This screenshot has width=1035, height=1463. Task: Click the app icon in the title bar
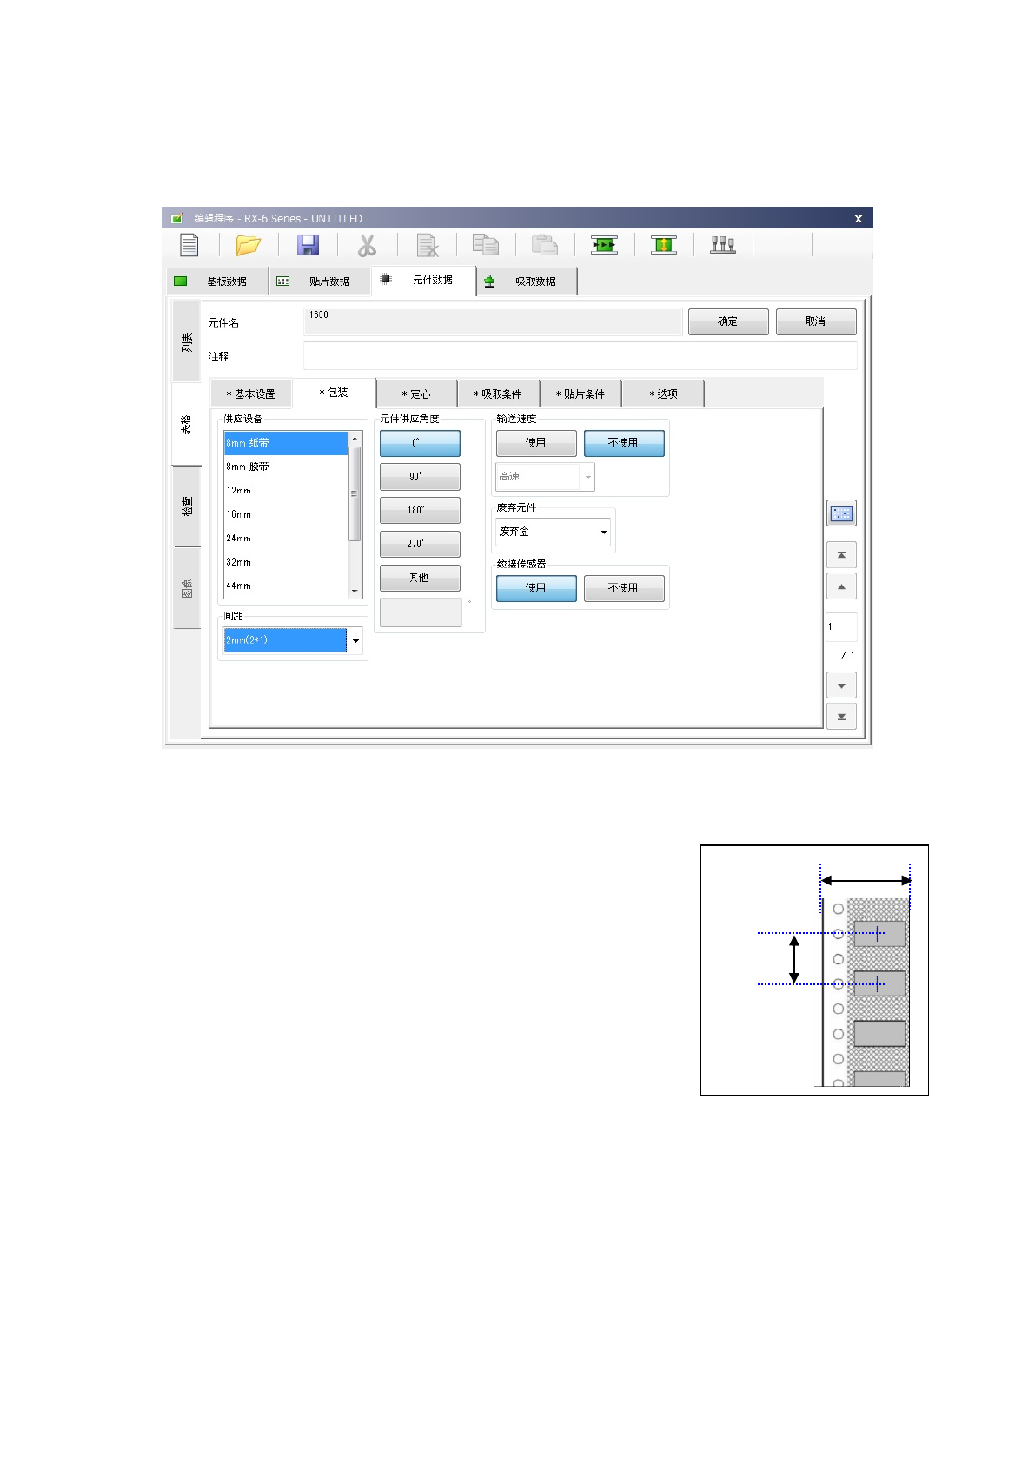coord(177,218)
